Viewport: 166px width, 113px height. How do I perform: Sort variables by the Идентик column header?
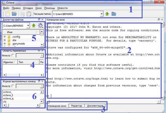click(10, 62)
